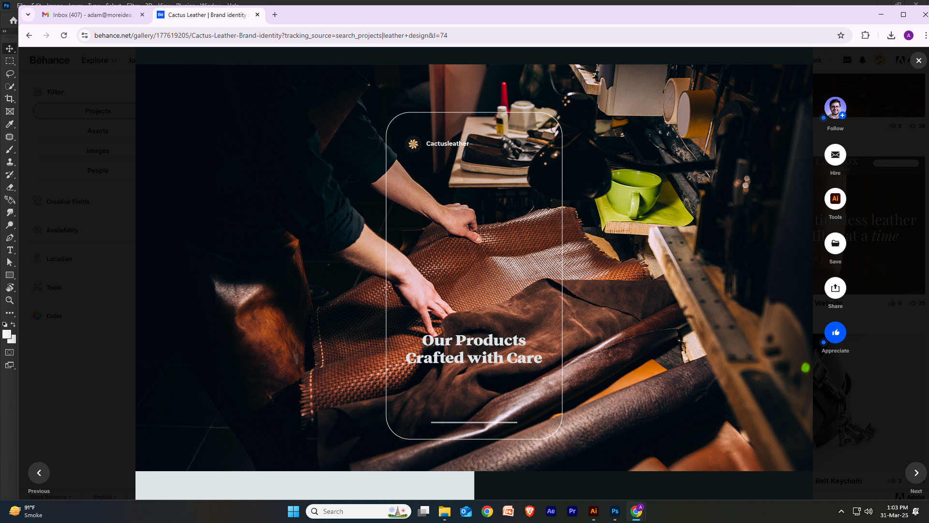Click the Share project icon
Viewport: 929px width, 523px height.
[835, 288]
